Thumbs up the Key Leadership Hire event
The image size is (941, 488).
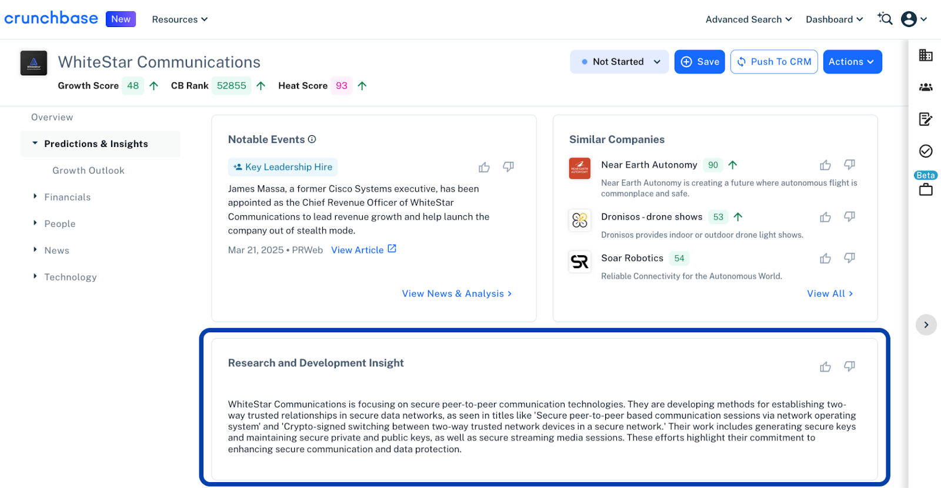click(x=484, y=168)
